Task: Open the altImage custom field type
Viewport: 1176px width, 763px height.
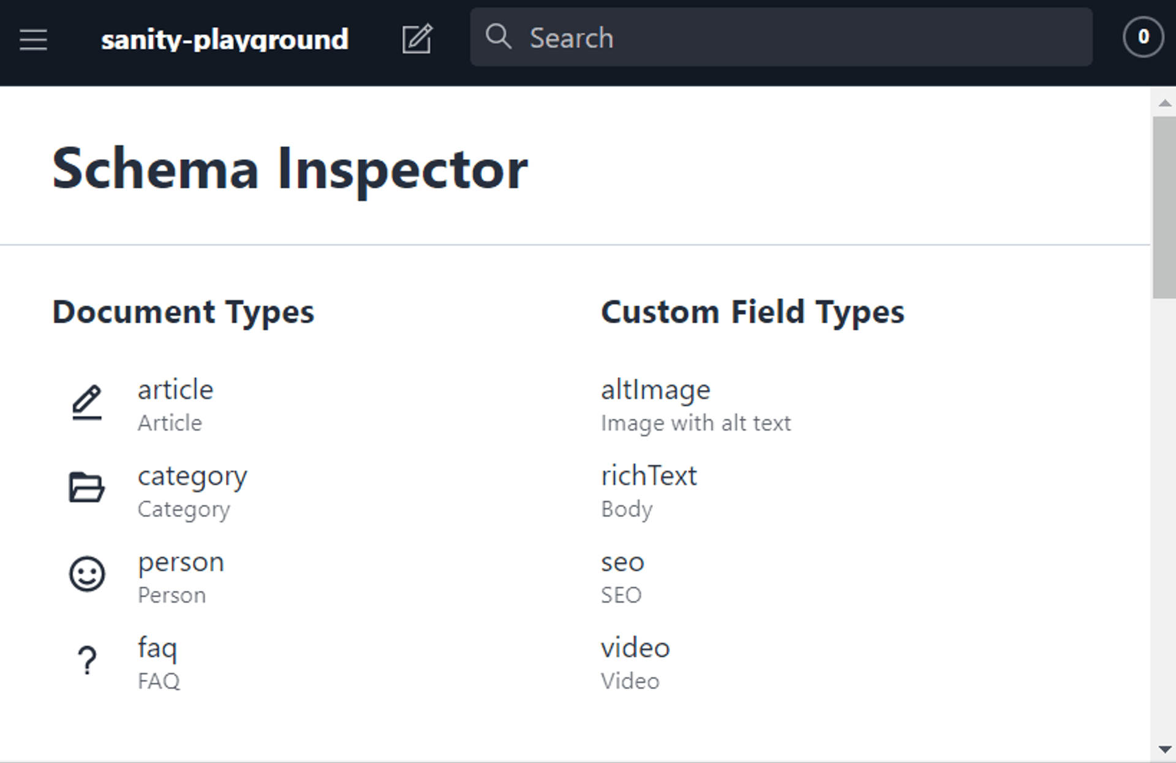Action: 655,390
